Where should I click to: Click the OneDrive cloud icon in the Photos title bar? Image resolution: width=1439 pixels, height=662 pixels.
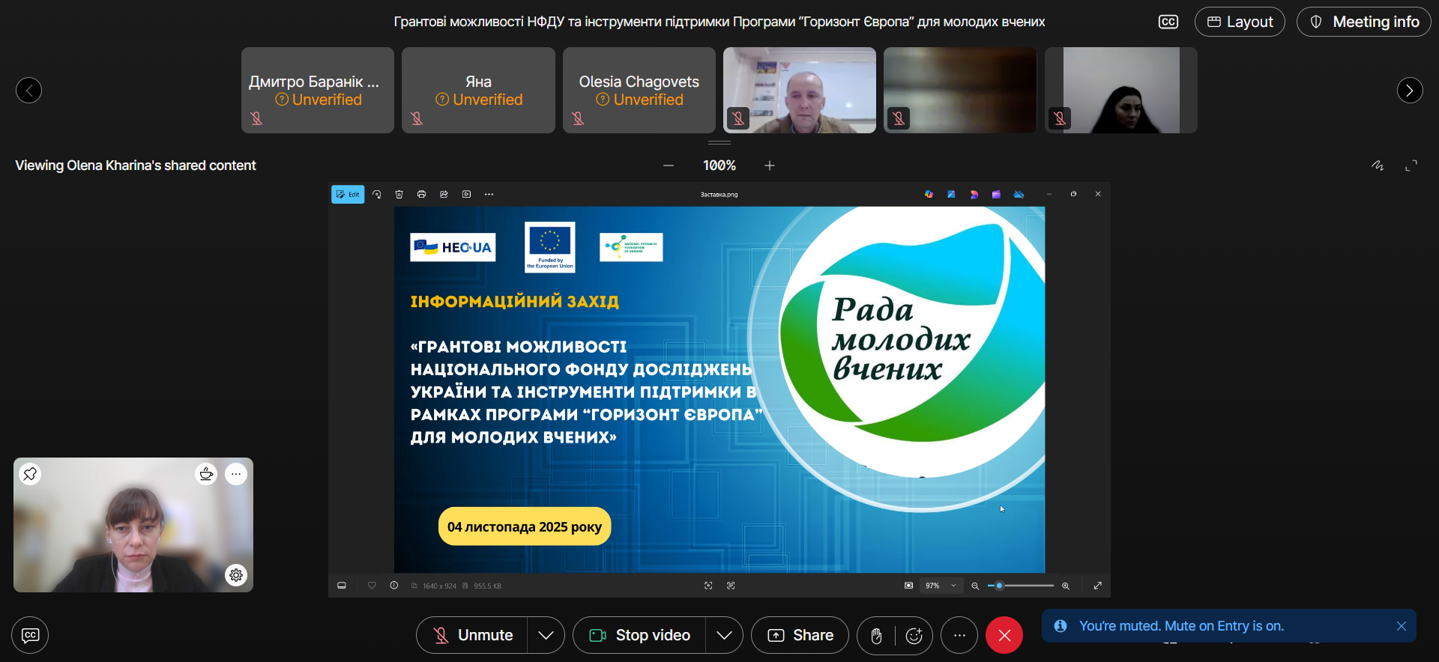1019,195
